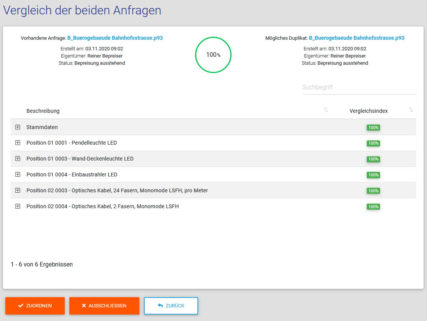Click the Ausschliessen button
This screenshot has width=427, height=321.
[x=104, y=306]
